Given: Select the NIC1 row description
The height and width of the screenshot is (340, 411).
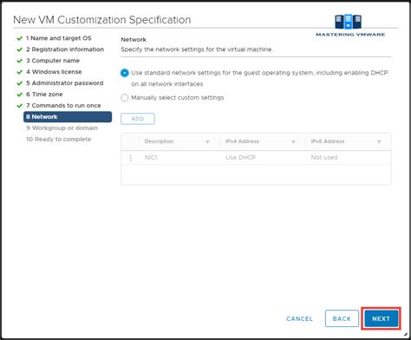Looking at the screenshot, I should point(151,158).
